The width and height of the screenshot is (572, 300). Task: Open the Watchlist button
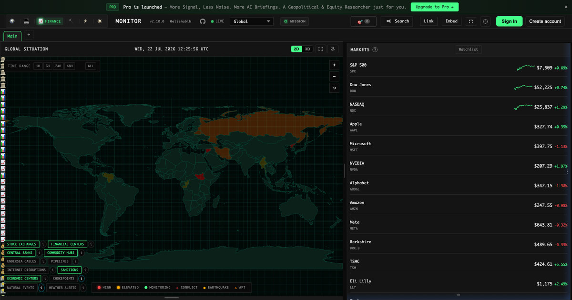pos(468,50)
